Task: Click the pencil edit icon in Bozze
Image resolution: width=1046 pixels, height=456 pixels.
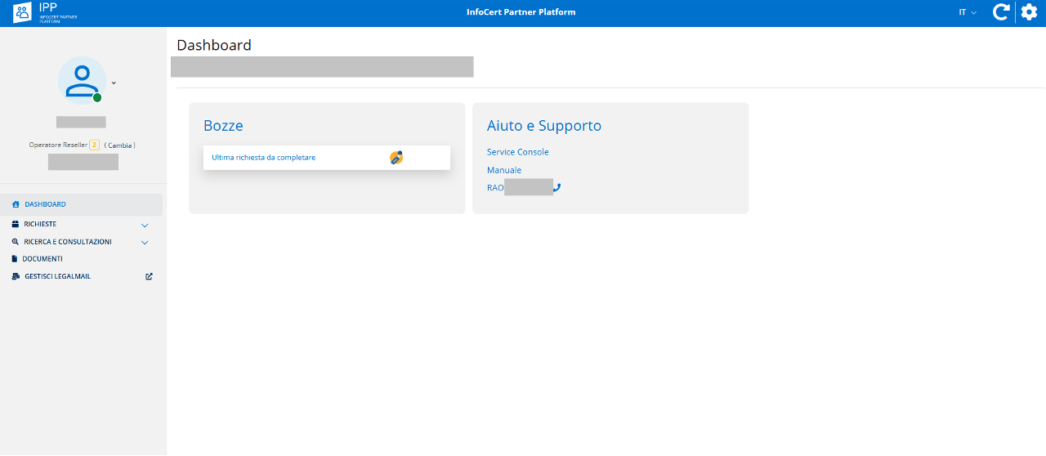Action: coord(396,158)
